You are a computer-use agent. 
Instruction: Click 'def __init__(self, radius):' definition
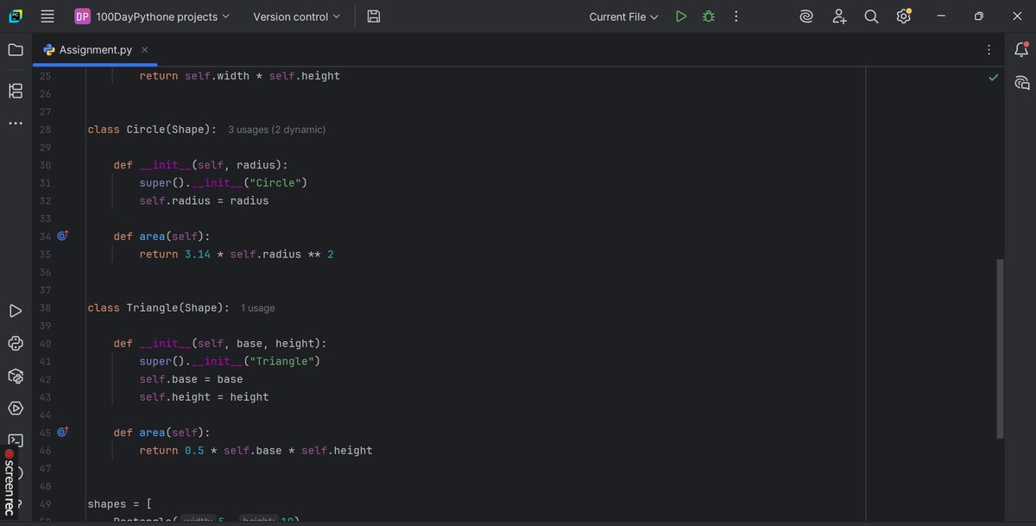coord(201,165)
